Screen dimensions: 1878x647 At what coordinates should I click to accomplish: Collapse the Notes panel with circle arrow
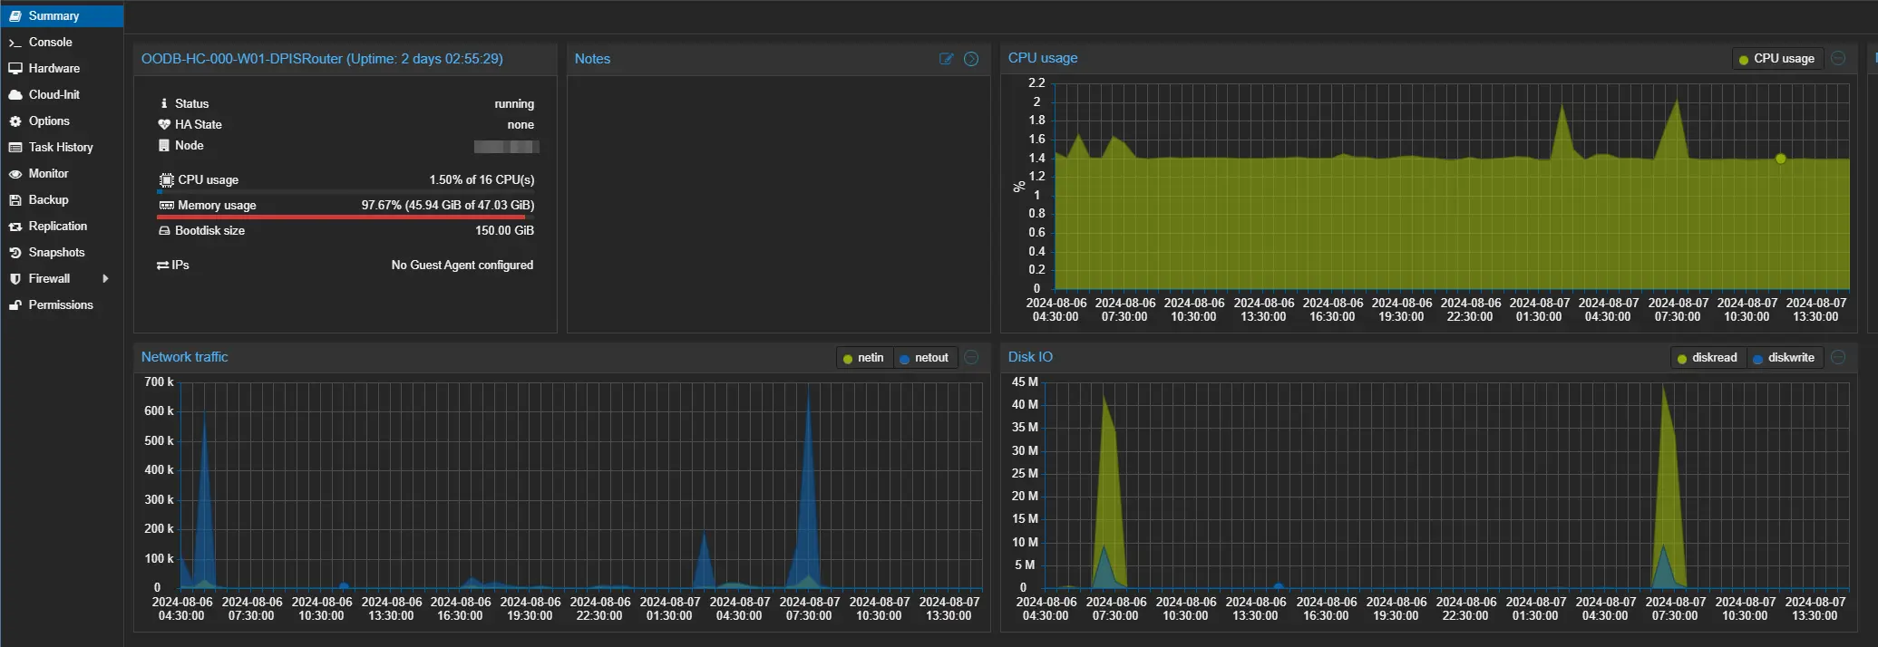coord(971,59)
